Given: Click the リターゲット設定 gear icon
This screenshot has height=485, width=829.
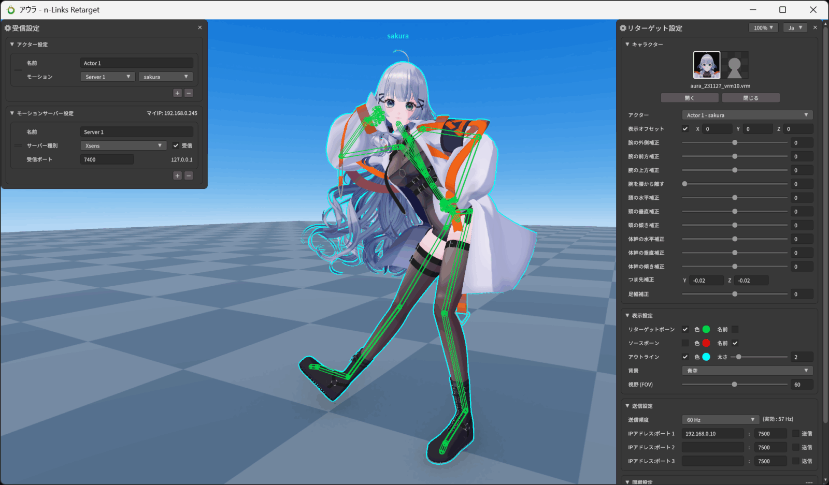Looking at the screenshot, I should coord(623,28).
